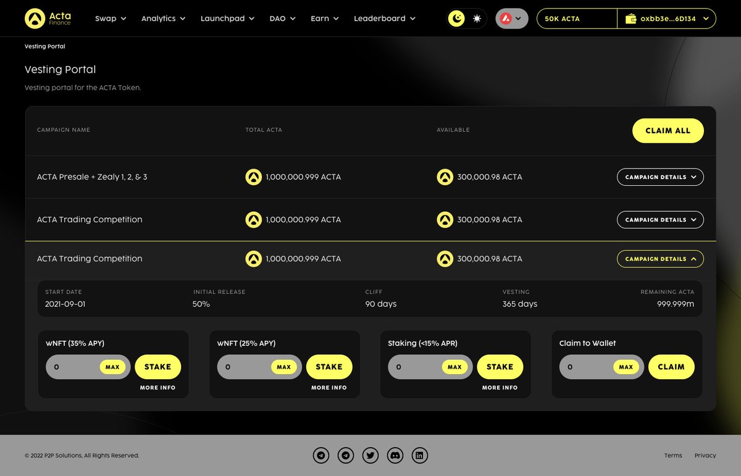Image resolution: width=741 pixels, height=476 pixels.
Task: Click the Vesting Portal breadcrumb
Action: pyautogui.click(x=45, y=46)
